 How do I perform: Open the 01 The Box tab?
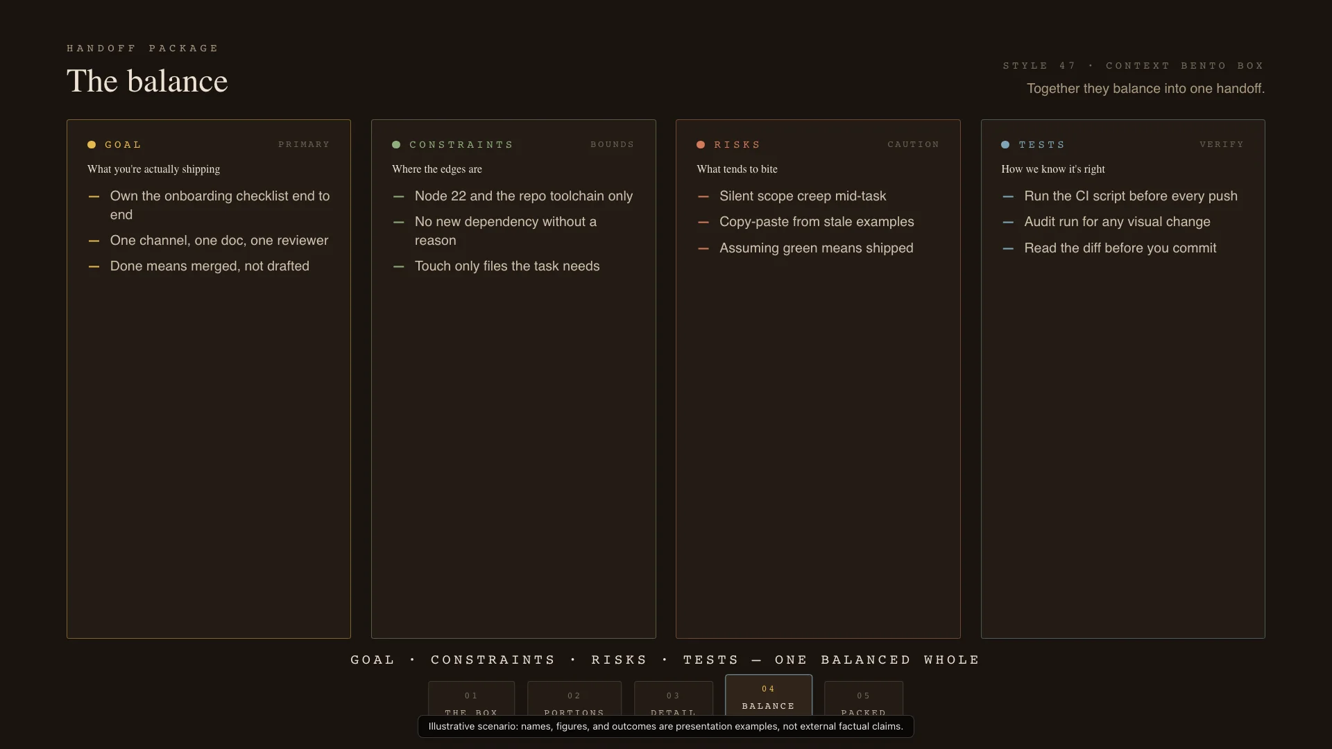pos(471,699)
